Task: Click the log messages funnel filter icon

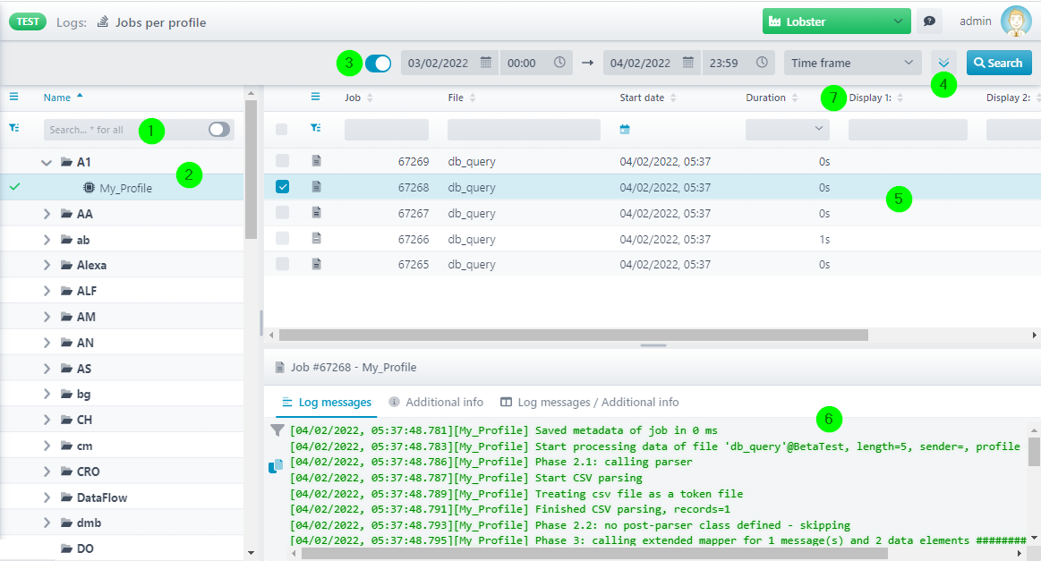Action: coord(277,430)
